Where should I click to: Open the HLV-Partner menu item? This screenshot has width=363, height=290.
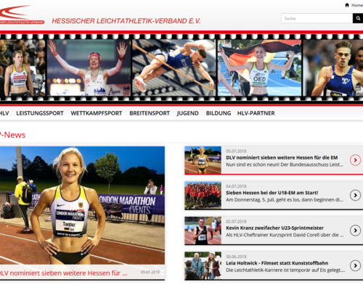click(256, 113)
